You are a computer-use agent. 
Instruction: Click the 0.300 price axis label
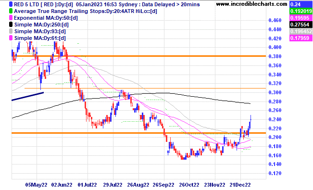pyautogui.click(x=275, y=92)
